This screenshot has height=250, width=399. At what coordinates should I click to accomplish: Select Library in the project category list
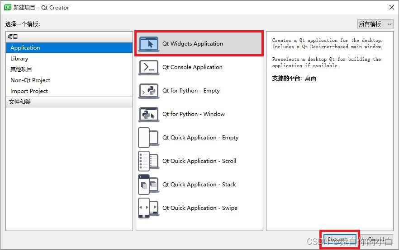69,59
